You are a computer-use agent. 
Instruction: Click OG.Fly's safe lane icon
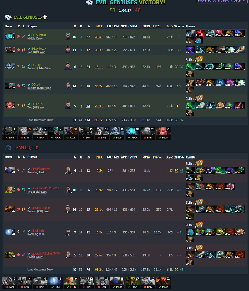pyautogui.click(x=24, y=67)
